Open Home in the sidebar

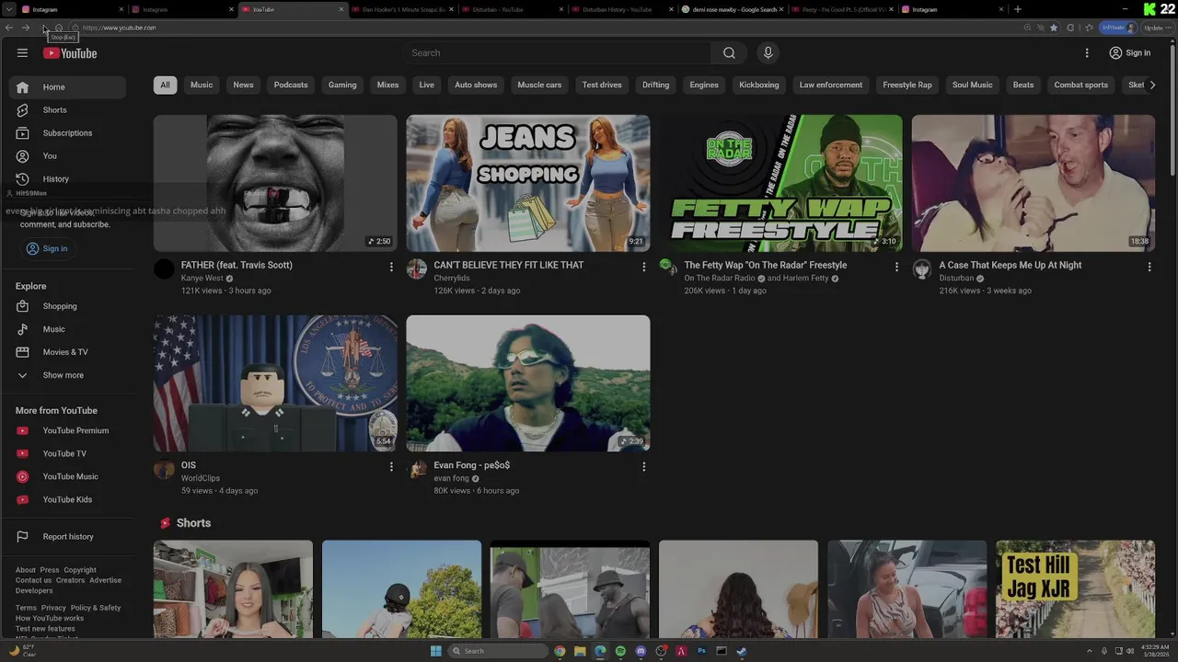[67, 87]
